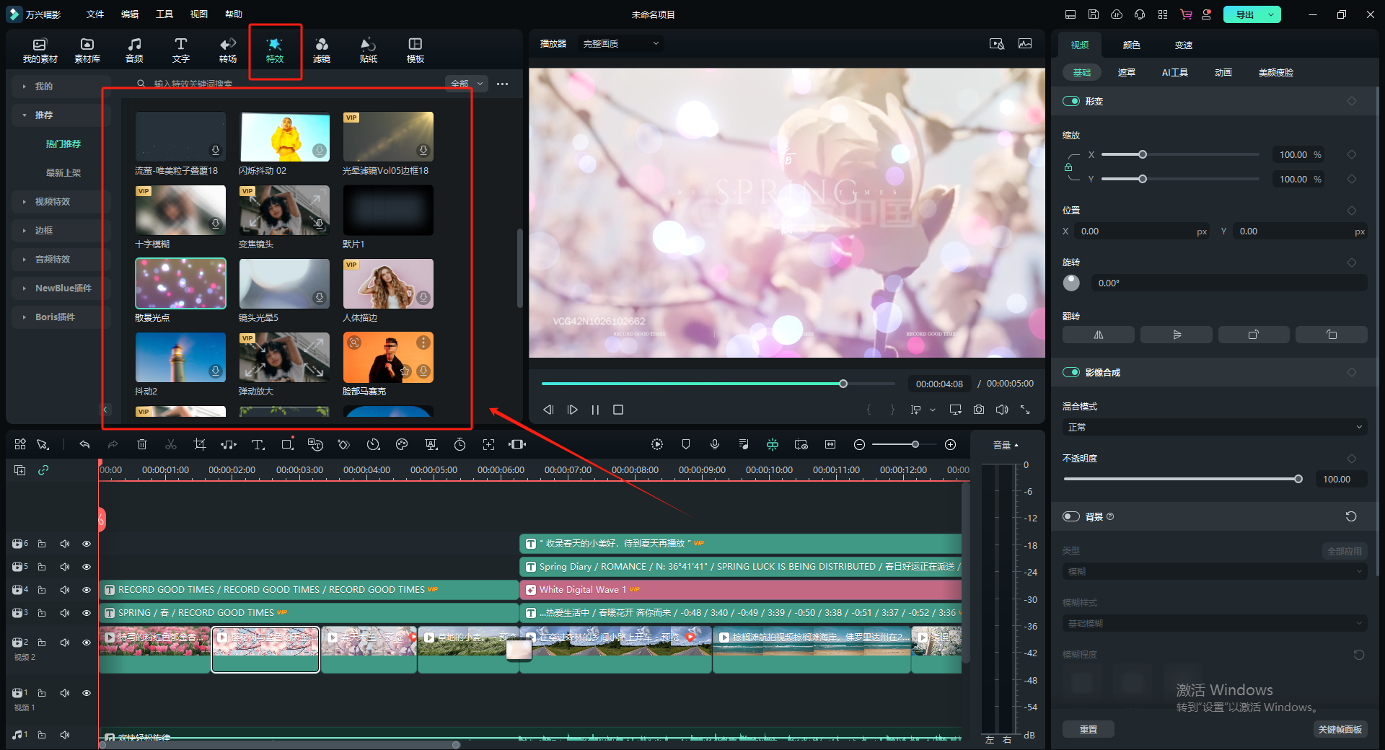Take a snapshot with the camera icon
The width and height of the screenshot is (1385, 750).
(978, 410)
